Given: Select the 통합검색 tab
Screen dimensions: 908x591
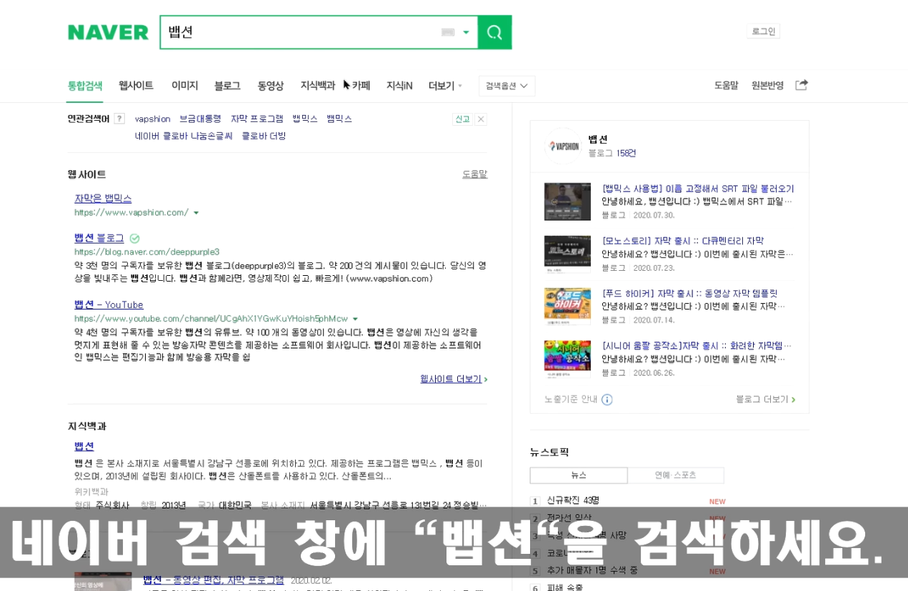Looking at the screenshot, I should 85,86.
